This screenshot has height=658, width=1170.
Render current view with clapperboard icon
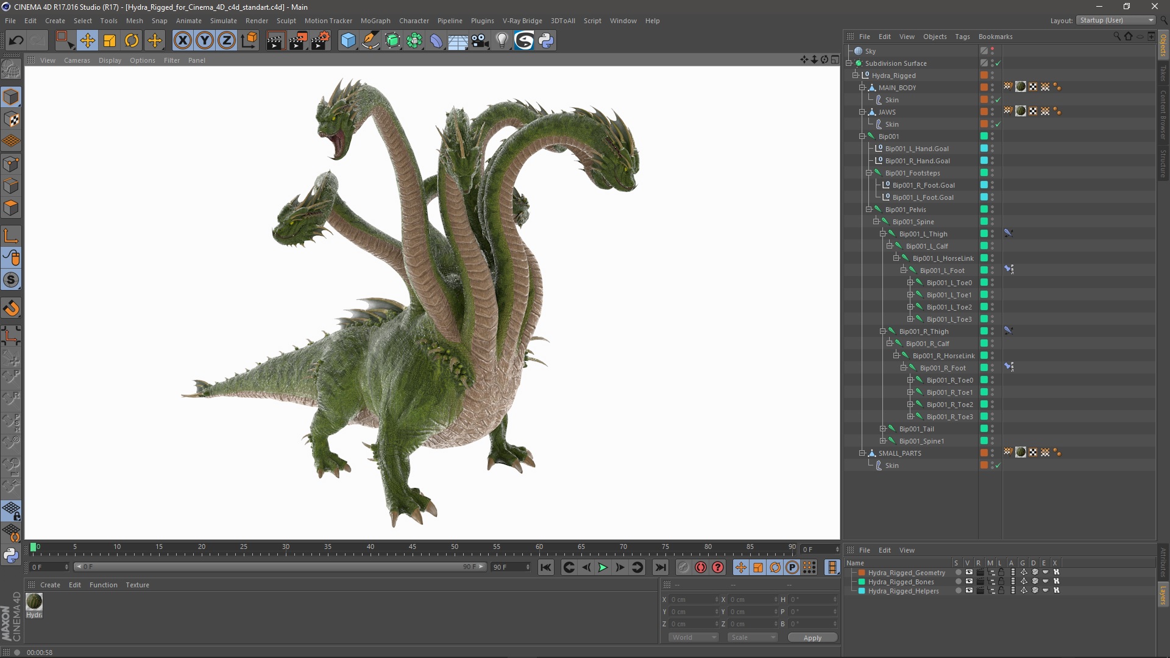275,41
